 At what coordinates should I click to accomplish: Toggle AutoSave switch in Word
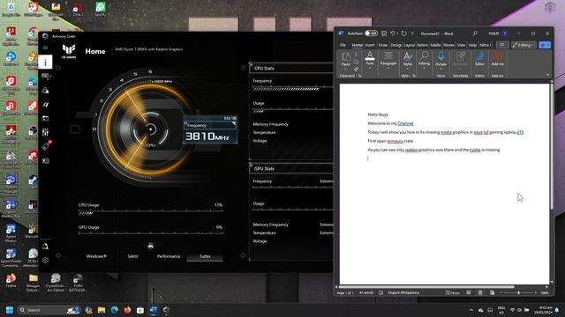[371, 33]
